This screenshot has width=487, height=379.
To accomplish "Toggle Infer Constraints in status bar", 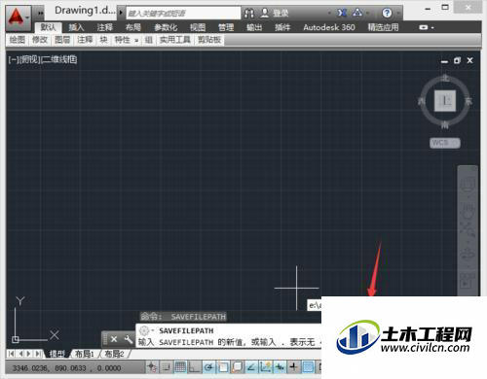I will 152,367.
